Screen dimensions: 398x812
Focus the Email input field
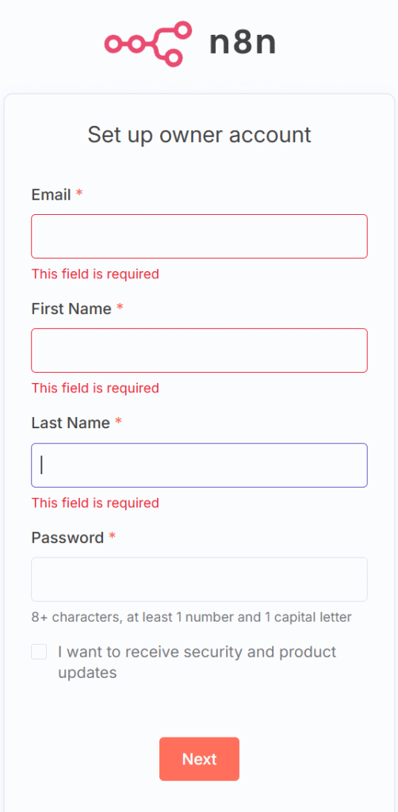point(199,236)
